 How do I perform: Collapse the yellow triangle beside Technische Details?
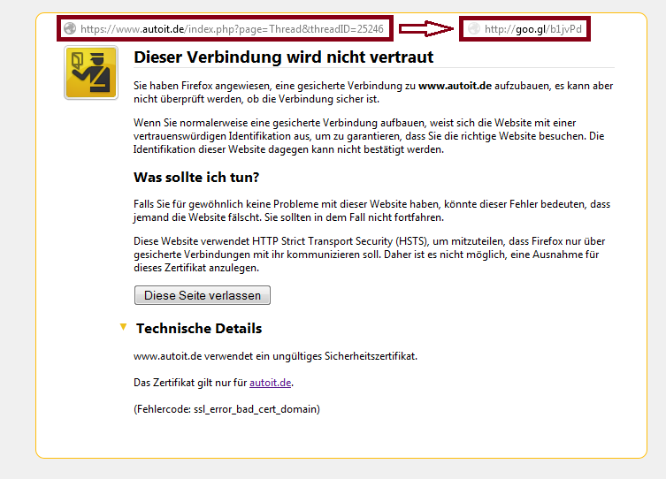123,328
